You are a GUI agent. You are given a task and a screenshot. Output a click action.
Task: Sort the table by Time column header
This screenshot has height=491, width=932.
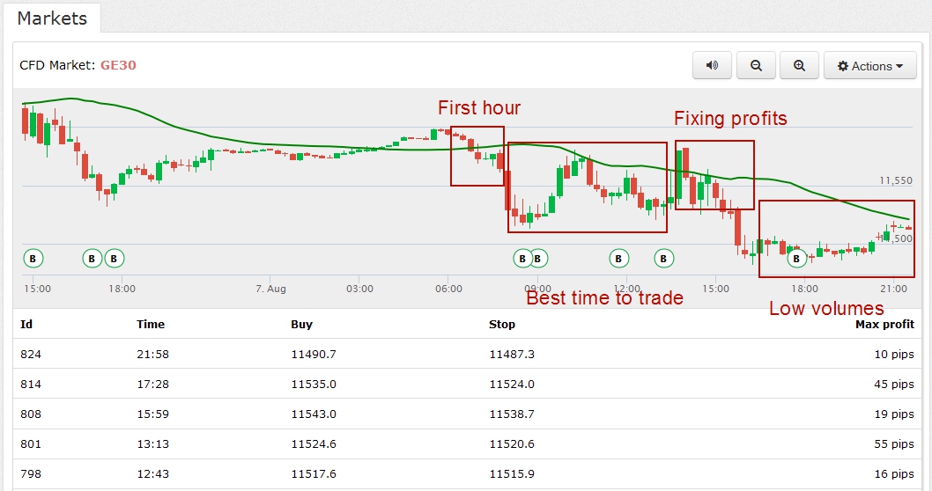click(151, 324)
